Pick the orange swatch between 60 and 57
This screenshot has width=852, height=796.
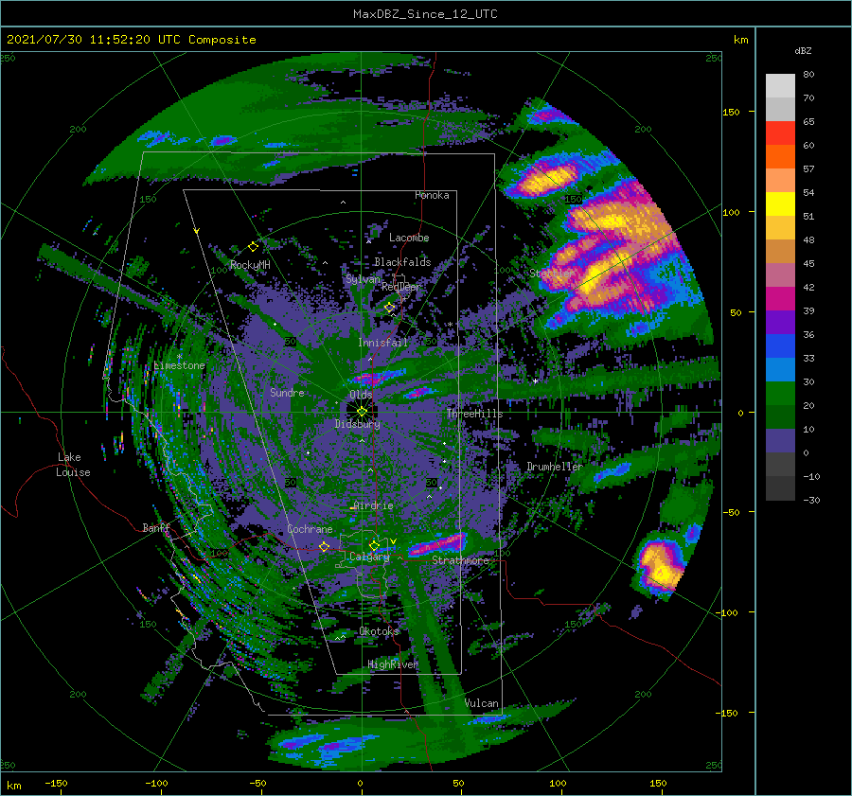click(780, 157)
